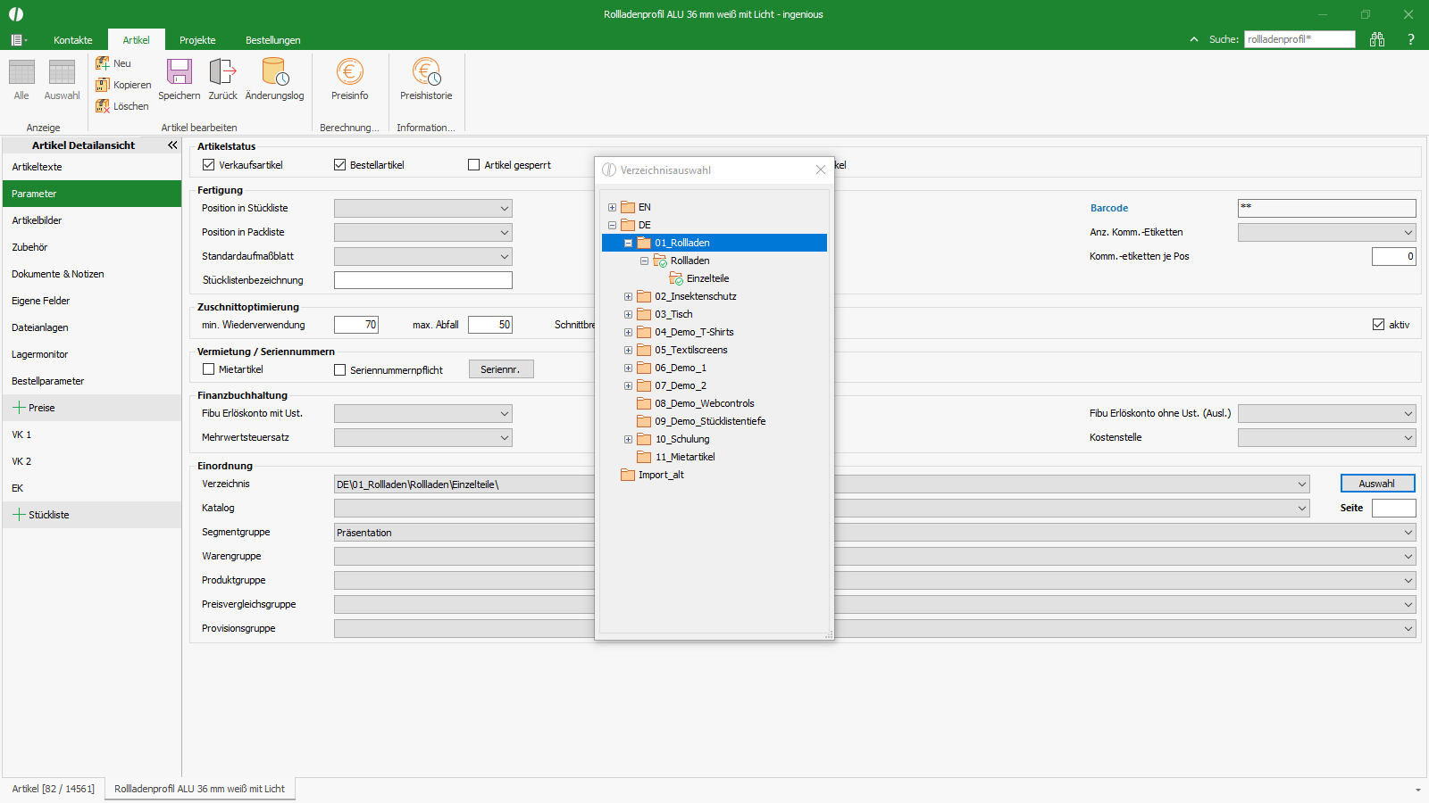
Task: Click the Alle display icon
Action: 21,73
